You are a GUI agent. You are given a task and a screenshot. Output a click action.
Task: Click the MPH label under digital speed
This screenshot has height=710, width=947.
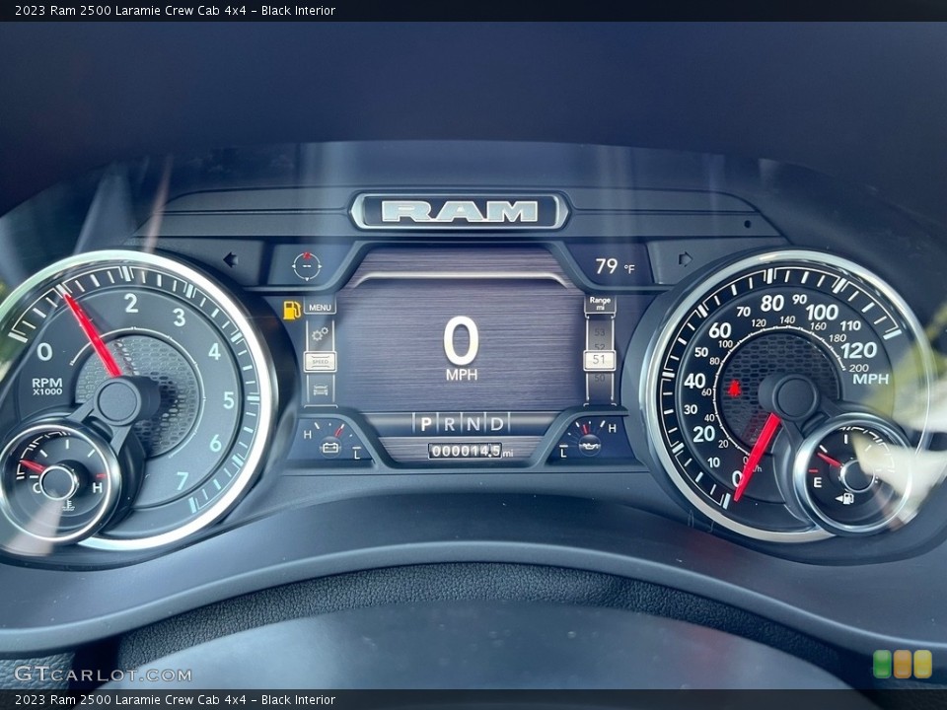pos(462,375)
